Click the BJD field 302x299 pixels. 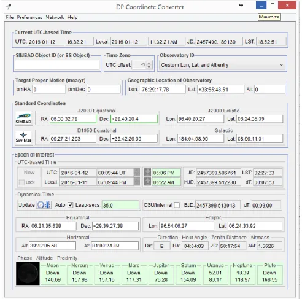point(218,205)
